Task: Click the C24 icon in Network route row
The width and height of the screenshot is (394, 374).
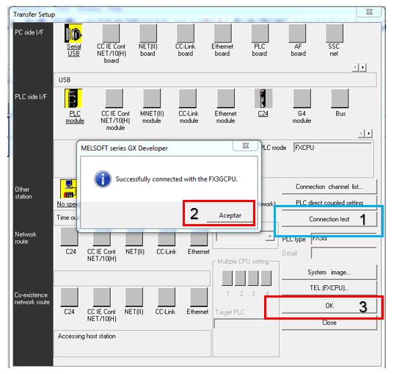Action: 70,237
